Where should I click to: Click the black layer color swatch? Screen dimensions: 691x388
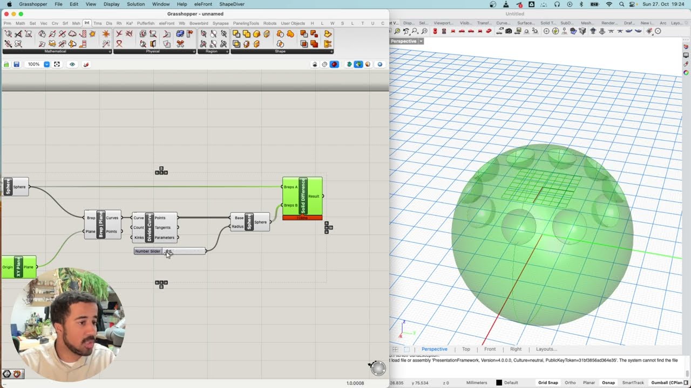499,383
